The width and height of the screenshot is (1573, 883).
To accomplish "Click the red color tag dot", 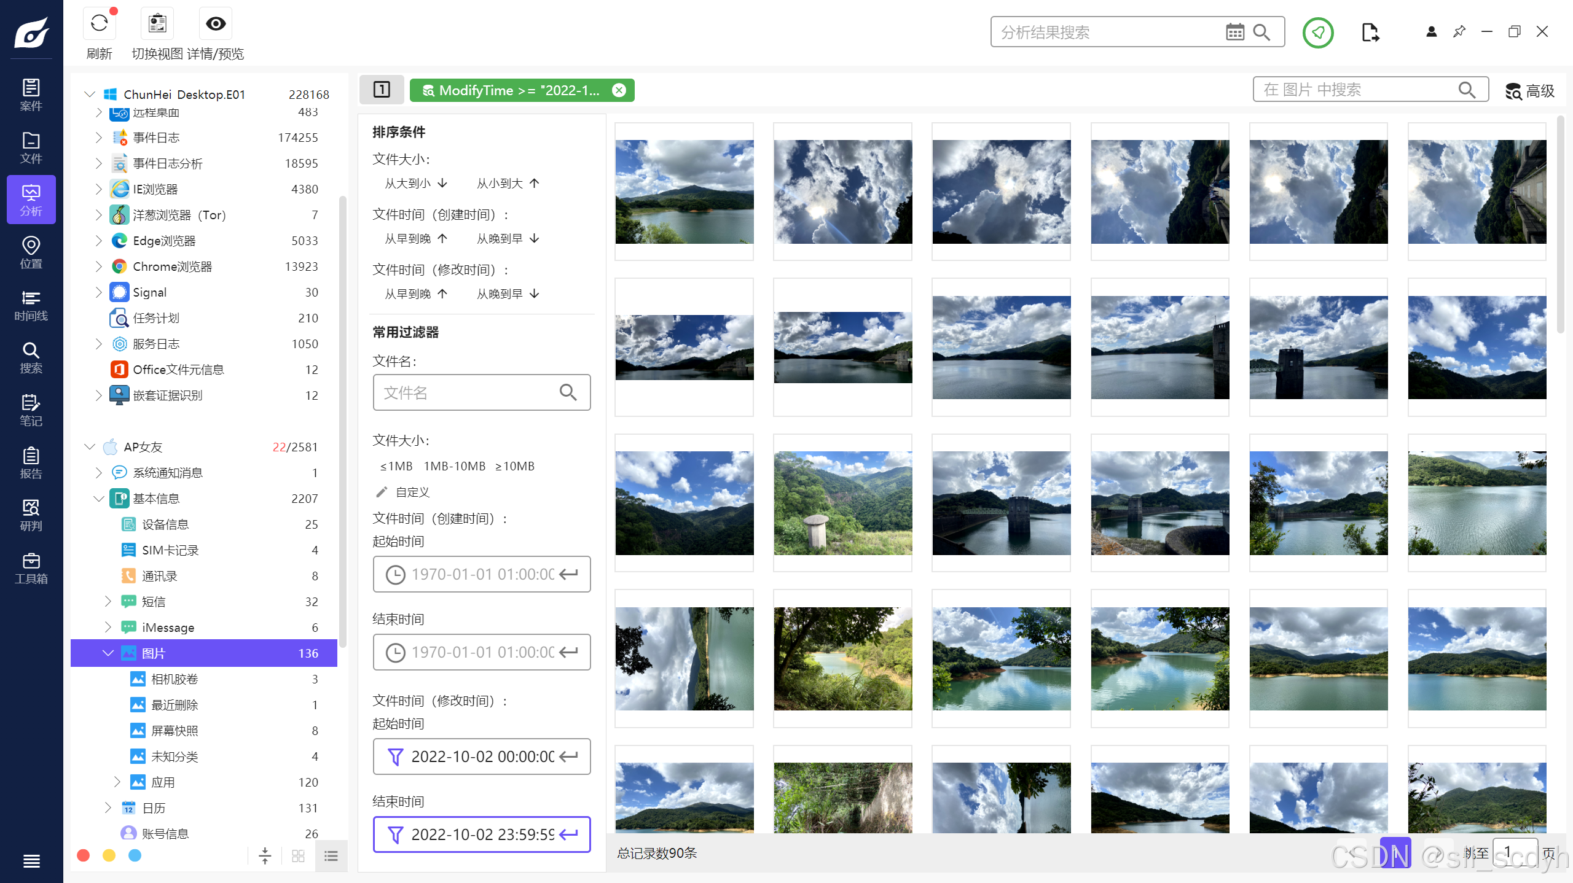I will click(x=84, y=855).
